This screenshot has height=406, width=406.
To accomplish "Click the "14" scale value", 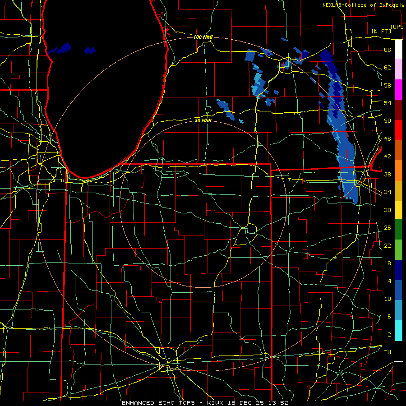I will pos(388,281).
